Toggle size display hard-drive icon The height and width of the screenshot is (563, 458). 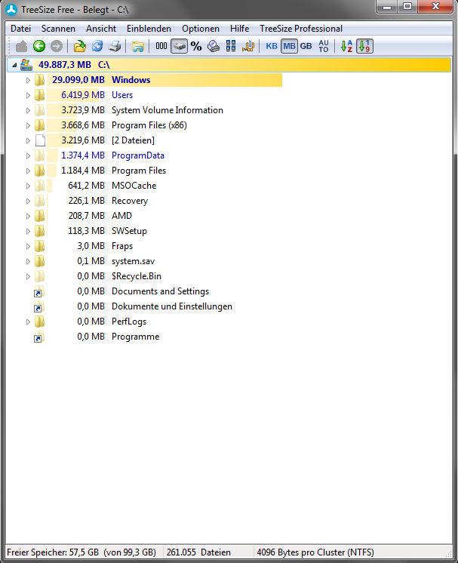(179, 46)
